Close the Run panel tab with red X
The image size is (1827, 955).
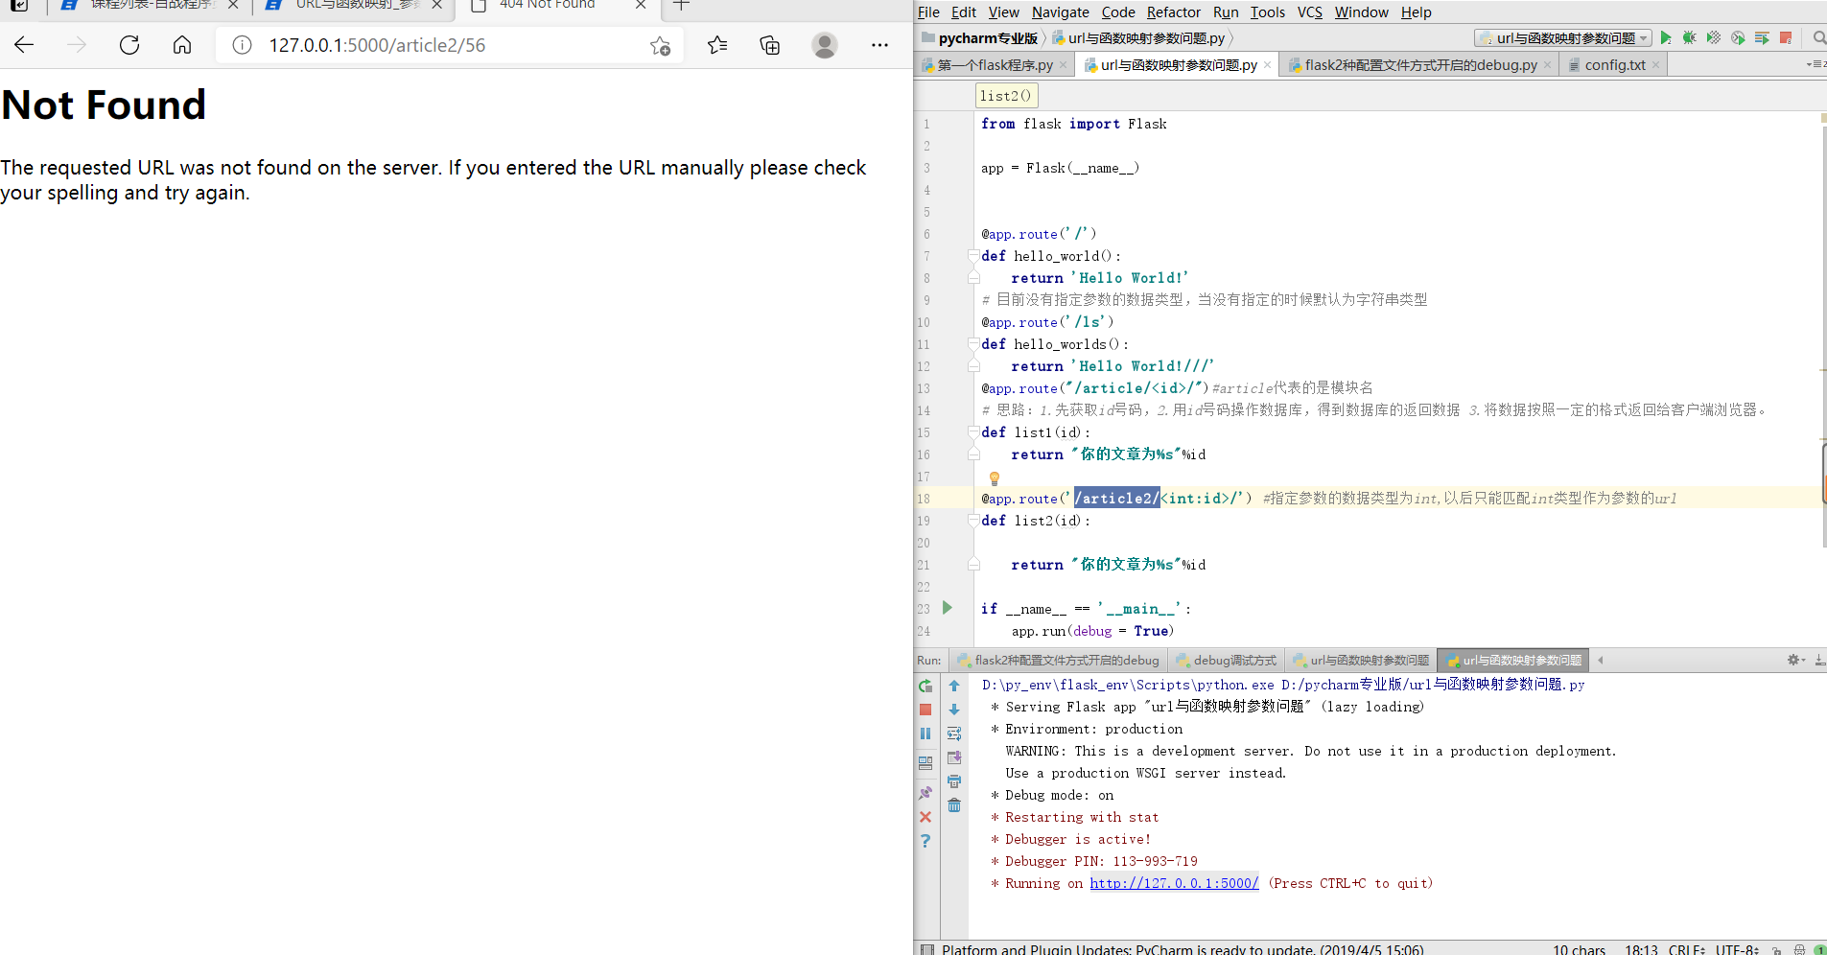925,817
